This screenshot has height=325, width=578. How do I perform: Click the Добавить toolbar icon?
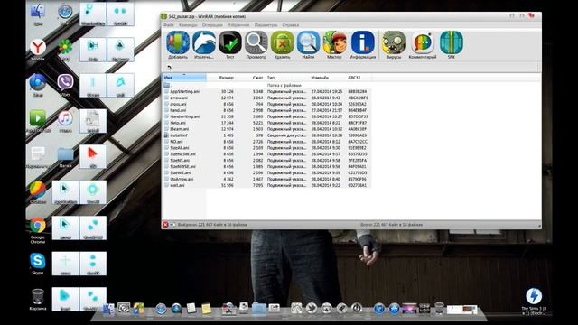pos(178,44)
